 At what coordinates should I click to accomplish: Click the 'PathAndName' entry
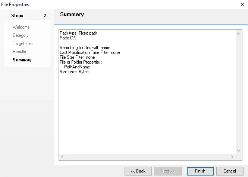[x=77, y=67]
